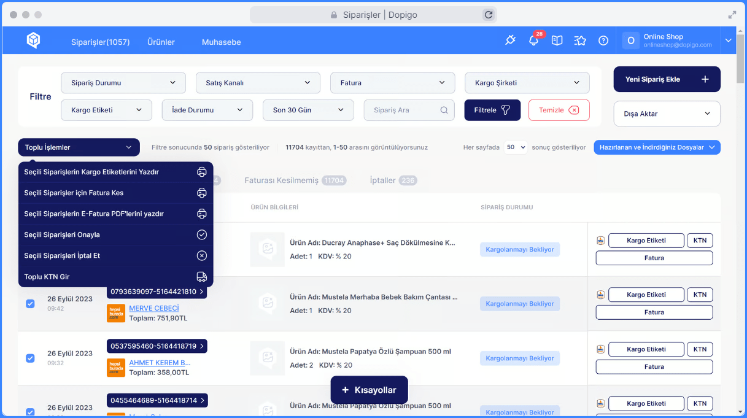Click cargo carrier icon in AHMET KEREM row
Viewport: 747px width, 418px height.
click(x=600, y=349)
